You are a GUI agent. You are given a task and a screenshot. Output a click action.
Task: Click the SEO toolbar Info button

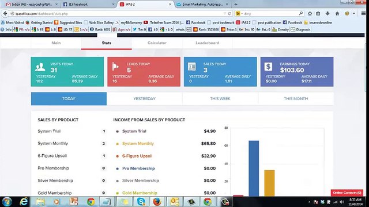pos(6,29)
